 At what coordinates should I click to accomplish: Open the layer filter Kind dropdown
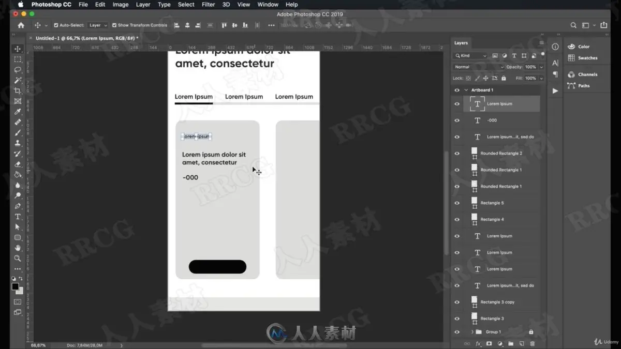click(x=470, y=56)
